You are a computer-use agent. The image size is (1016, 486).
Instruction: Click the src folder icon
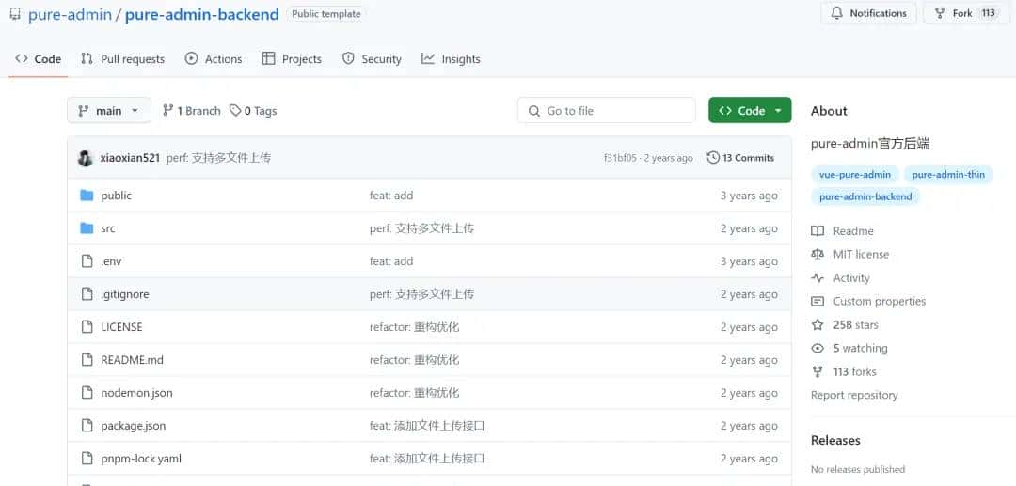[x=87, y=228]
